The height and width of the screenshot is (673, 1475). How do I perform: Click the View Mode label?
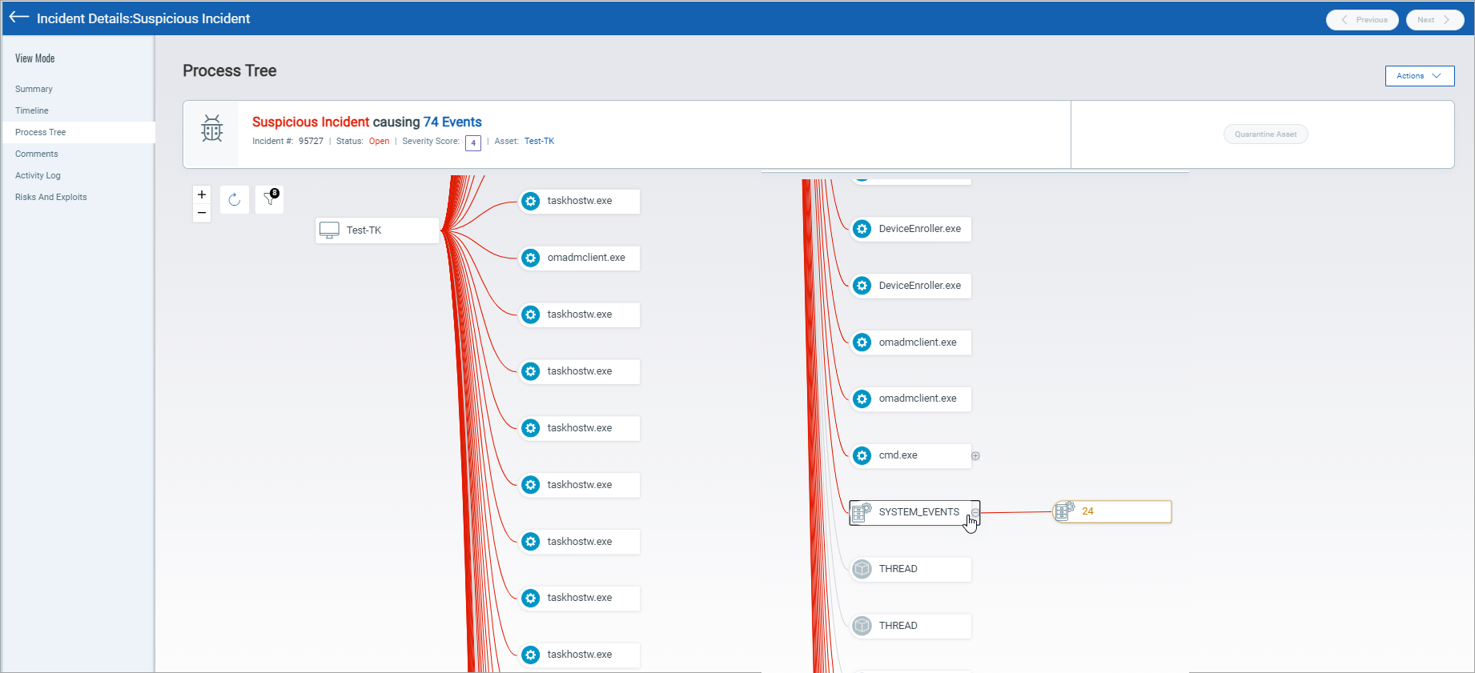[x=35, y=58]
